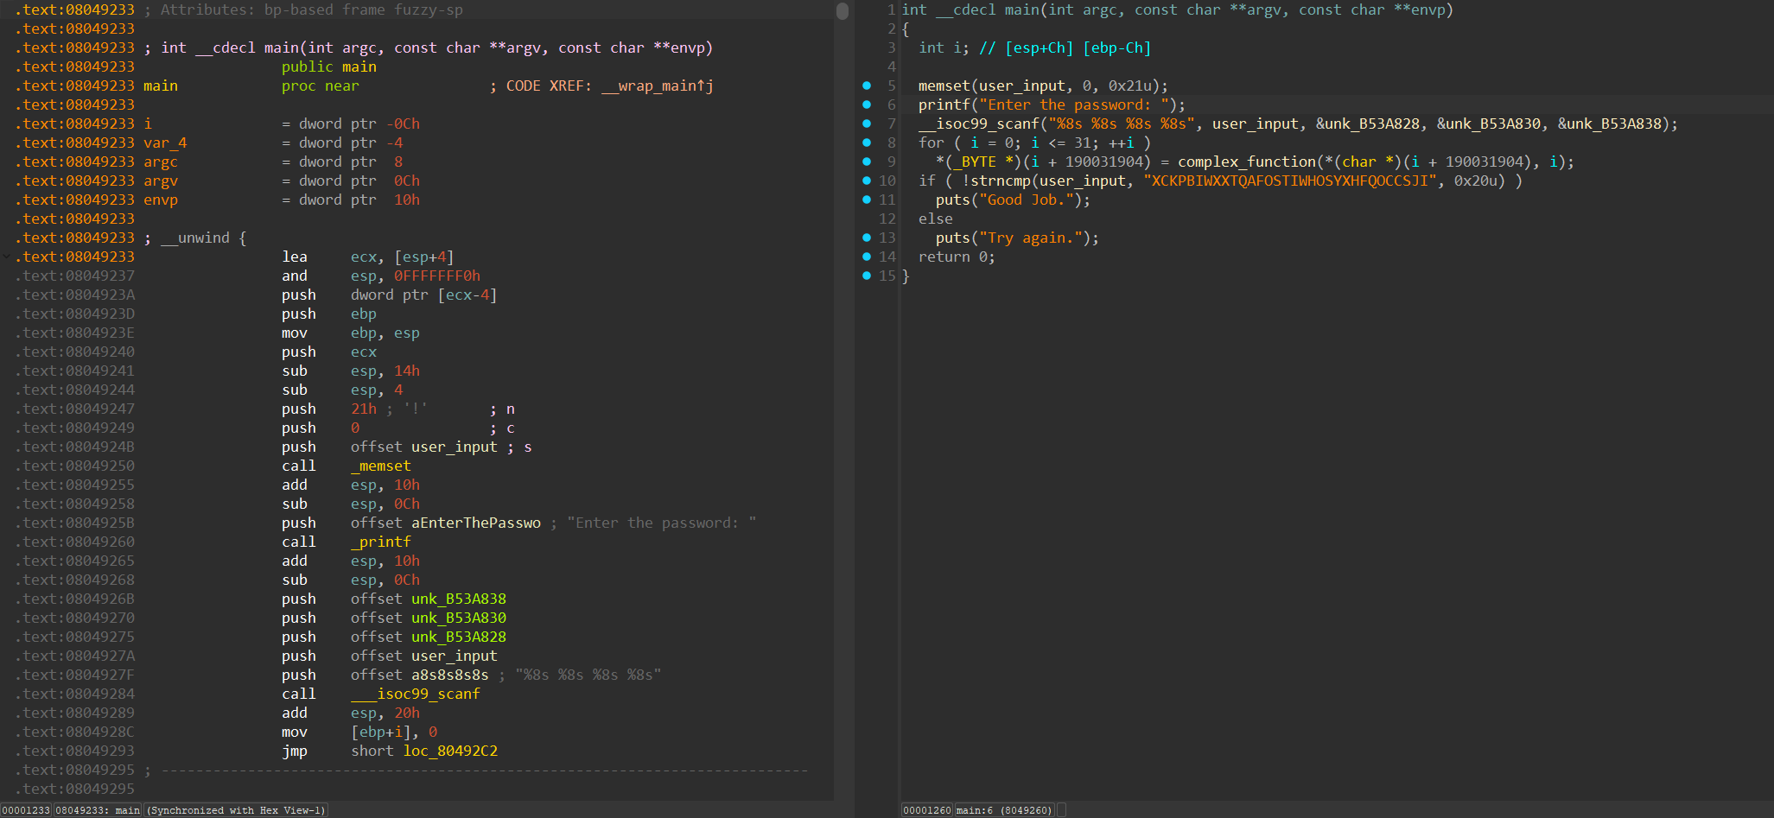Screen dimensions: 1774x818
Task: Toggle breakpoint dot on the strncmp line
Action: 867,181
